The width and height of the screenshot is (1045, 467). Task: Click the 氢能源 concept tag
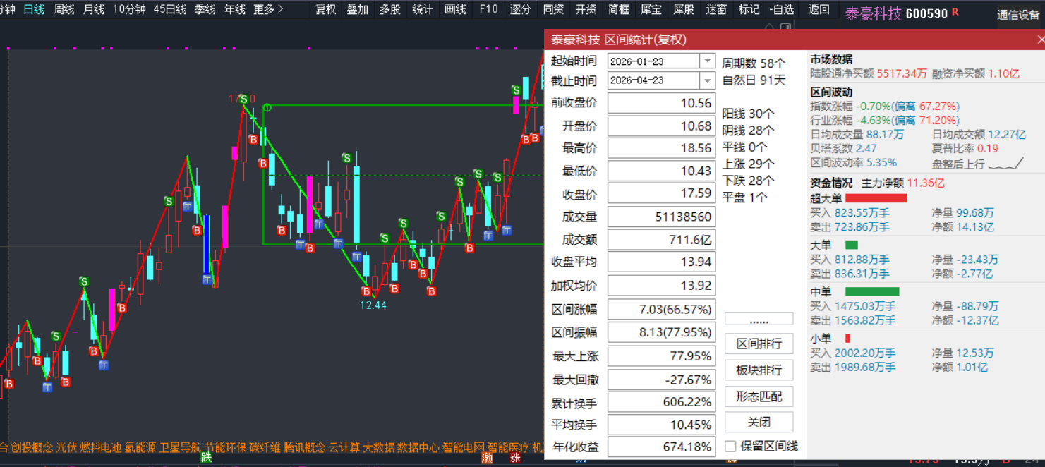(140, 447)
